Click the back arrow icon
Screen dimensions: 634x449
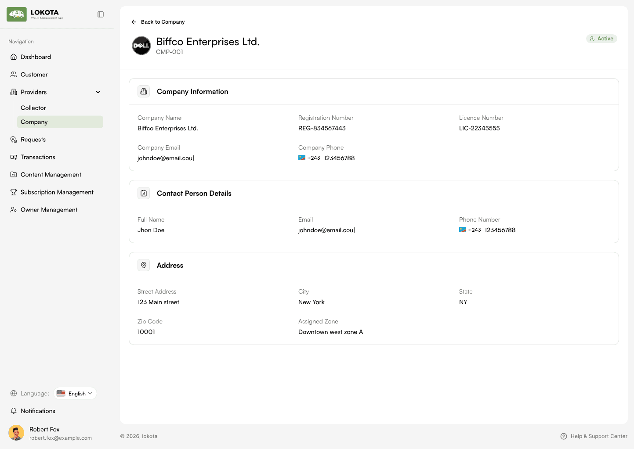[x=134, y=22]
